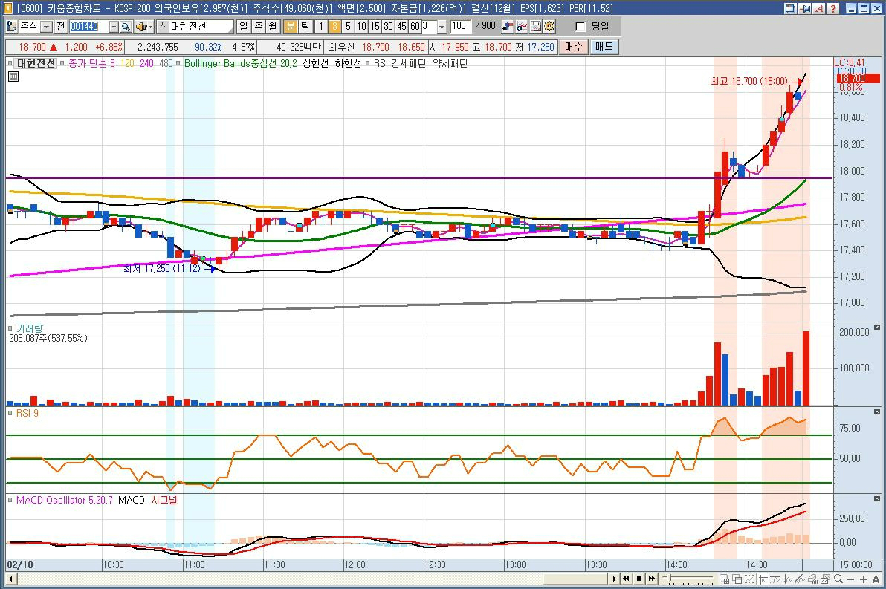Click the MACD Oscillator 5,20,7 label
The width and height of the screenshot is (886, 589).
point(65,500)
